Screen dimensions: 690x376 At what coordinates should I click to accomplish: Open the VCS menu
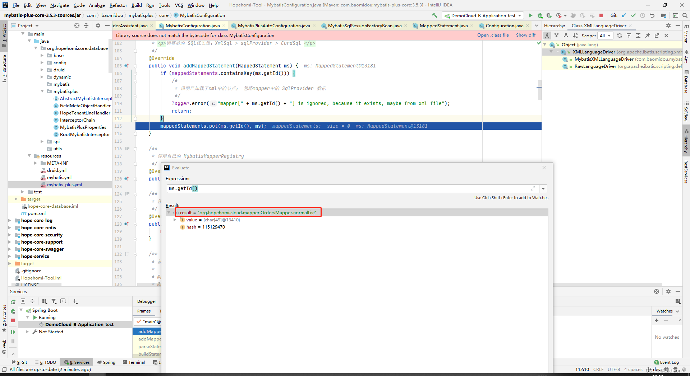(x=179, y=5)
